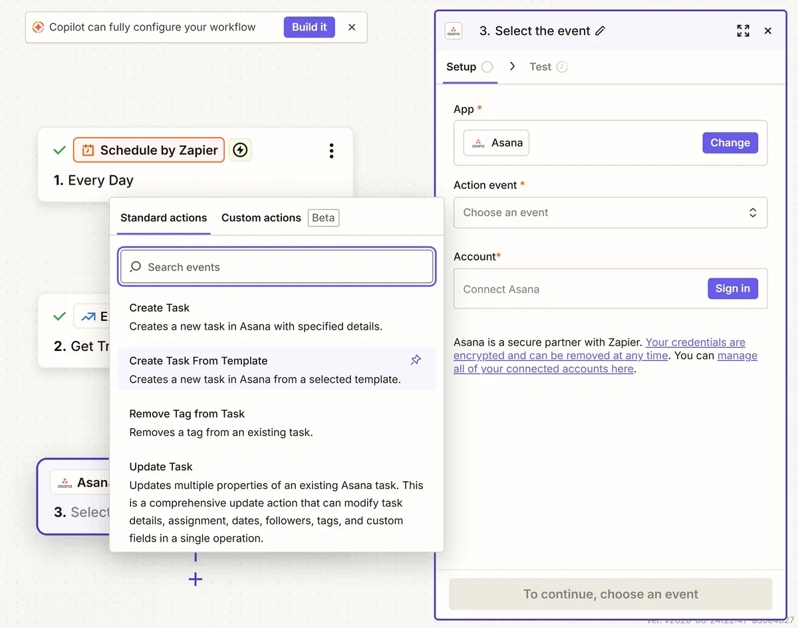Dismiss the Copilot banner with the X
Image resolution: width=798 pixels, height=628 pixels.
[352, 27]
